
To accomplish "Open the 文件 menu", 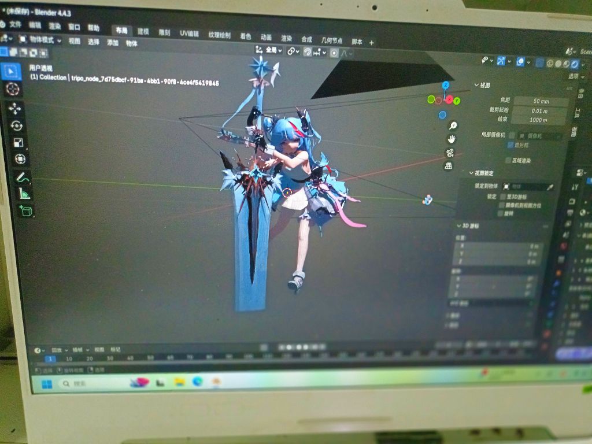I will pyautogui.click(x=15, y=24).
